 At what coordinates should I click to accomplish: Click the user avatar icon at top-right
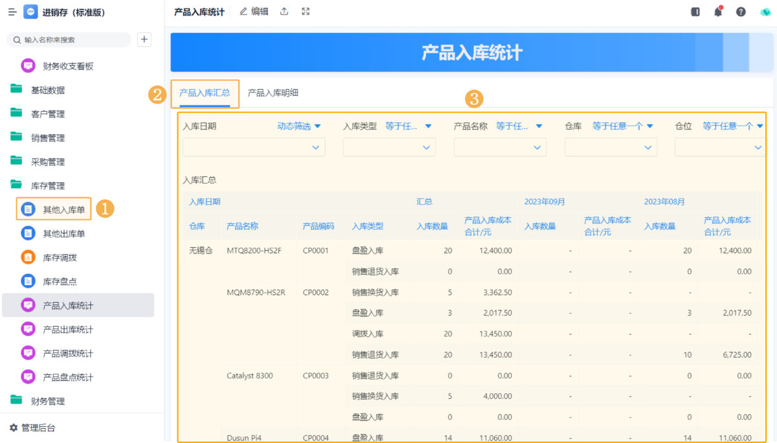click(x=765, y=12)
